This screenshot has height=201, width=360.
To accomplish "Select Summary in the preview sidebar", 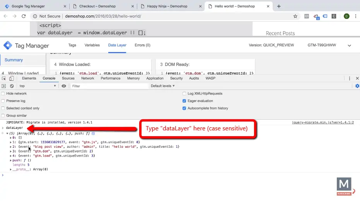I will click(x=14, y=60).
